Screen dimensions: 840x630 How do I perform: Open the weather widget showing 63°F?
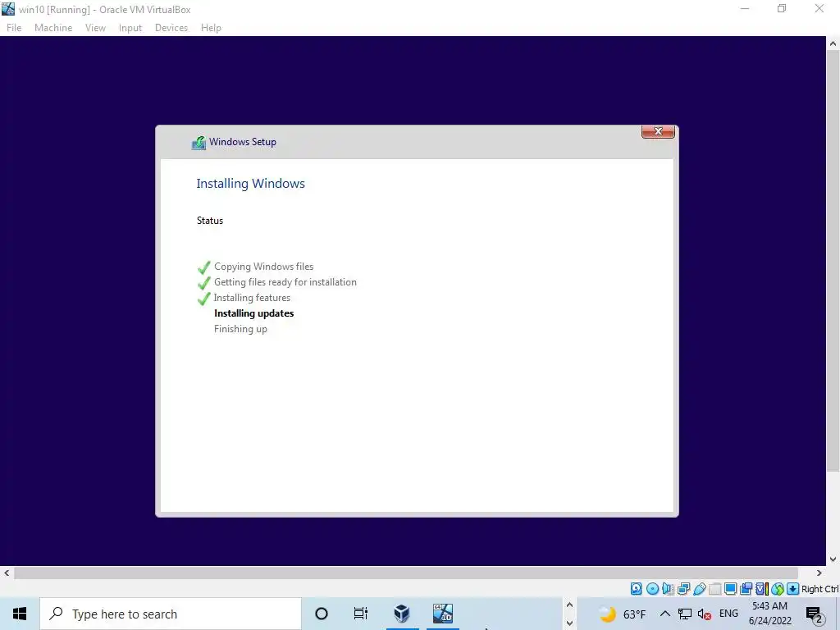click(622, 614)
